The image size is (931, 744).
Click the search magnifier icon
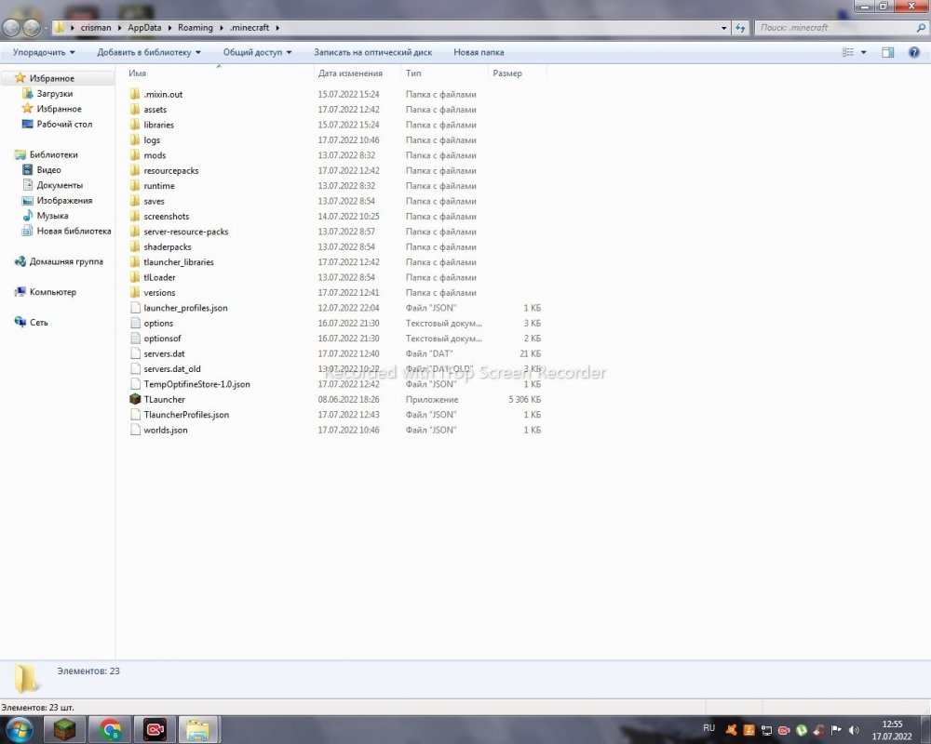tap(921, 28)
